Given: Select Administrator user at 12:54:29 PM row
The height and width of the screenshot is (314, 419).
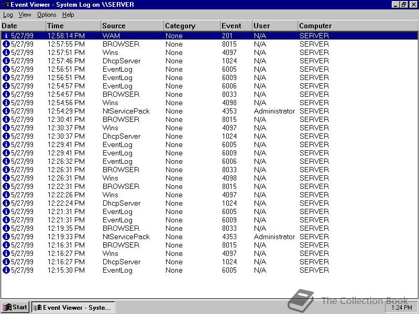Looking at the screenshot, I should coord(274,111).
